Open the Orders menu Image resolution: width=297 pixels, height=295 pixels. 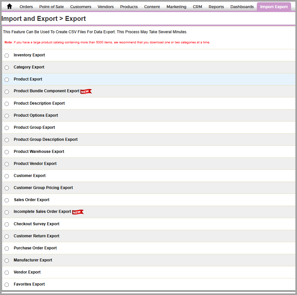(26, 7)
